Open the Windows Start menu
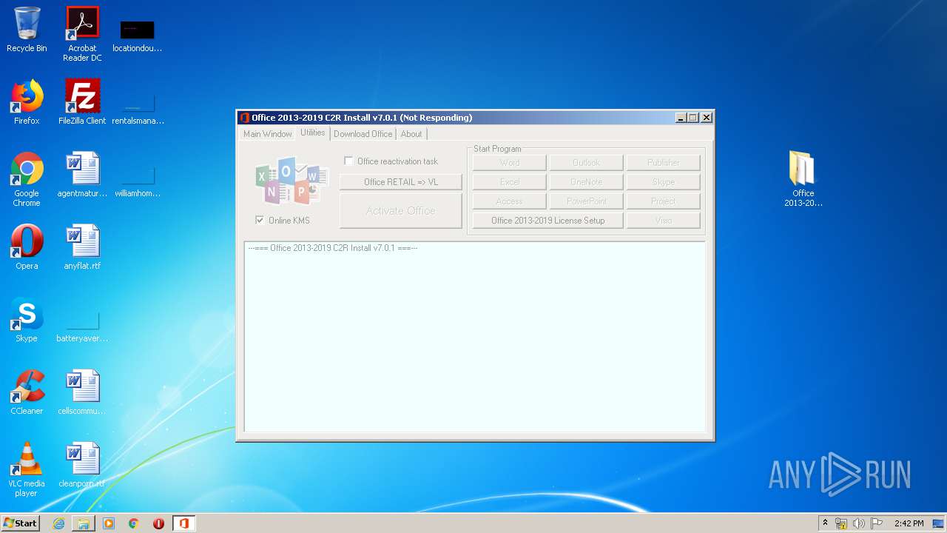 [x=20, y=523]
